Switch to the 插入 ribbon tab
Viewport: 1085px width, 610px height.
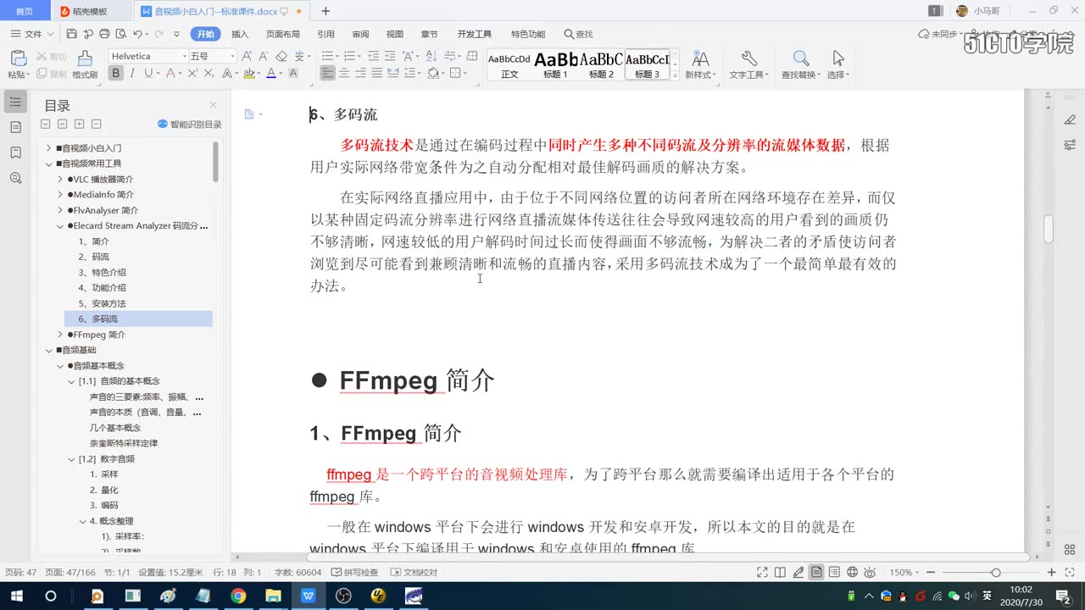[x=240, y=34]
